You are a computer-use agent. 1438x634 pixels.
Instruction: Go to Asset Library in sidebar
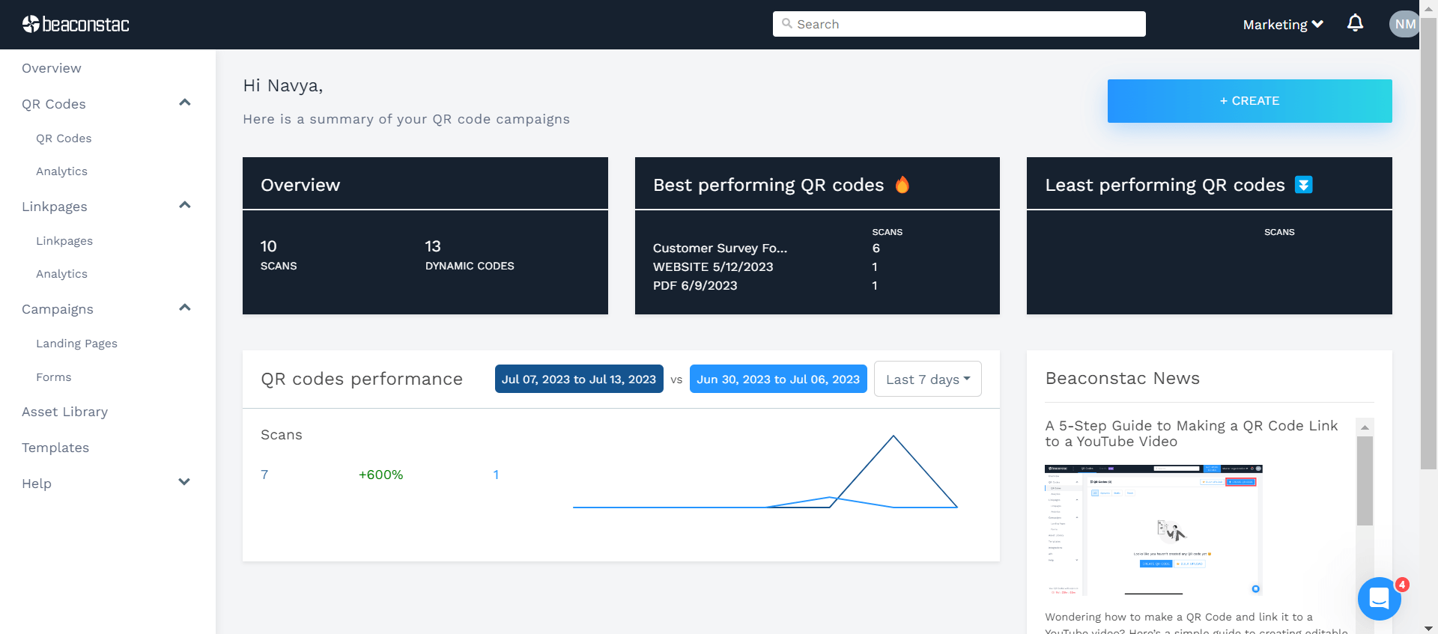[65, 412]
